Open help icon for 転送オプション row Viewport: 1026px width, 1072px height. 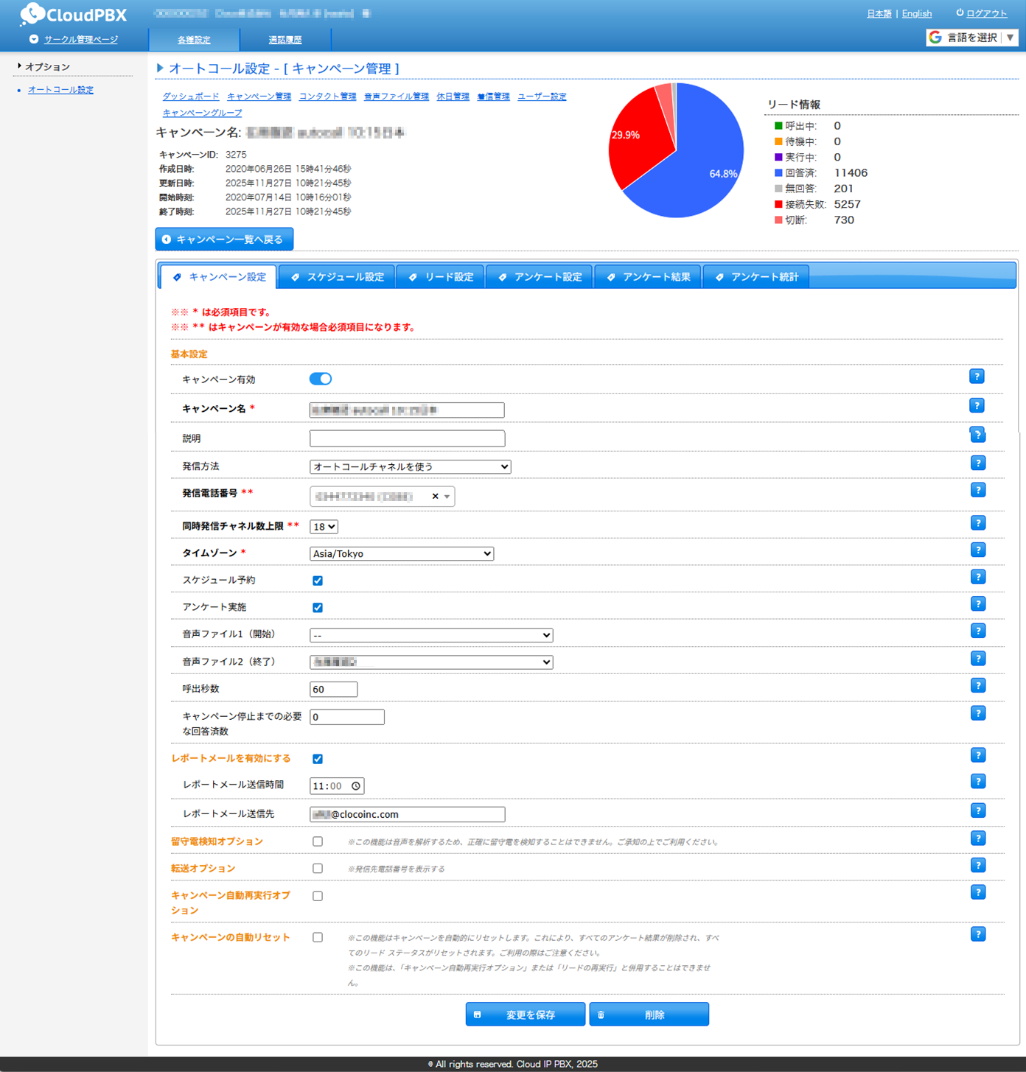click(977, 866)
